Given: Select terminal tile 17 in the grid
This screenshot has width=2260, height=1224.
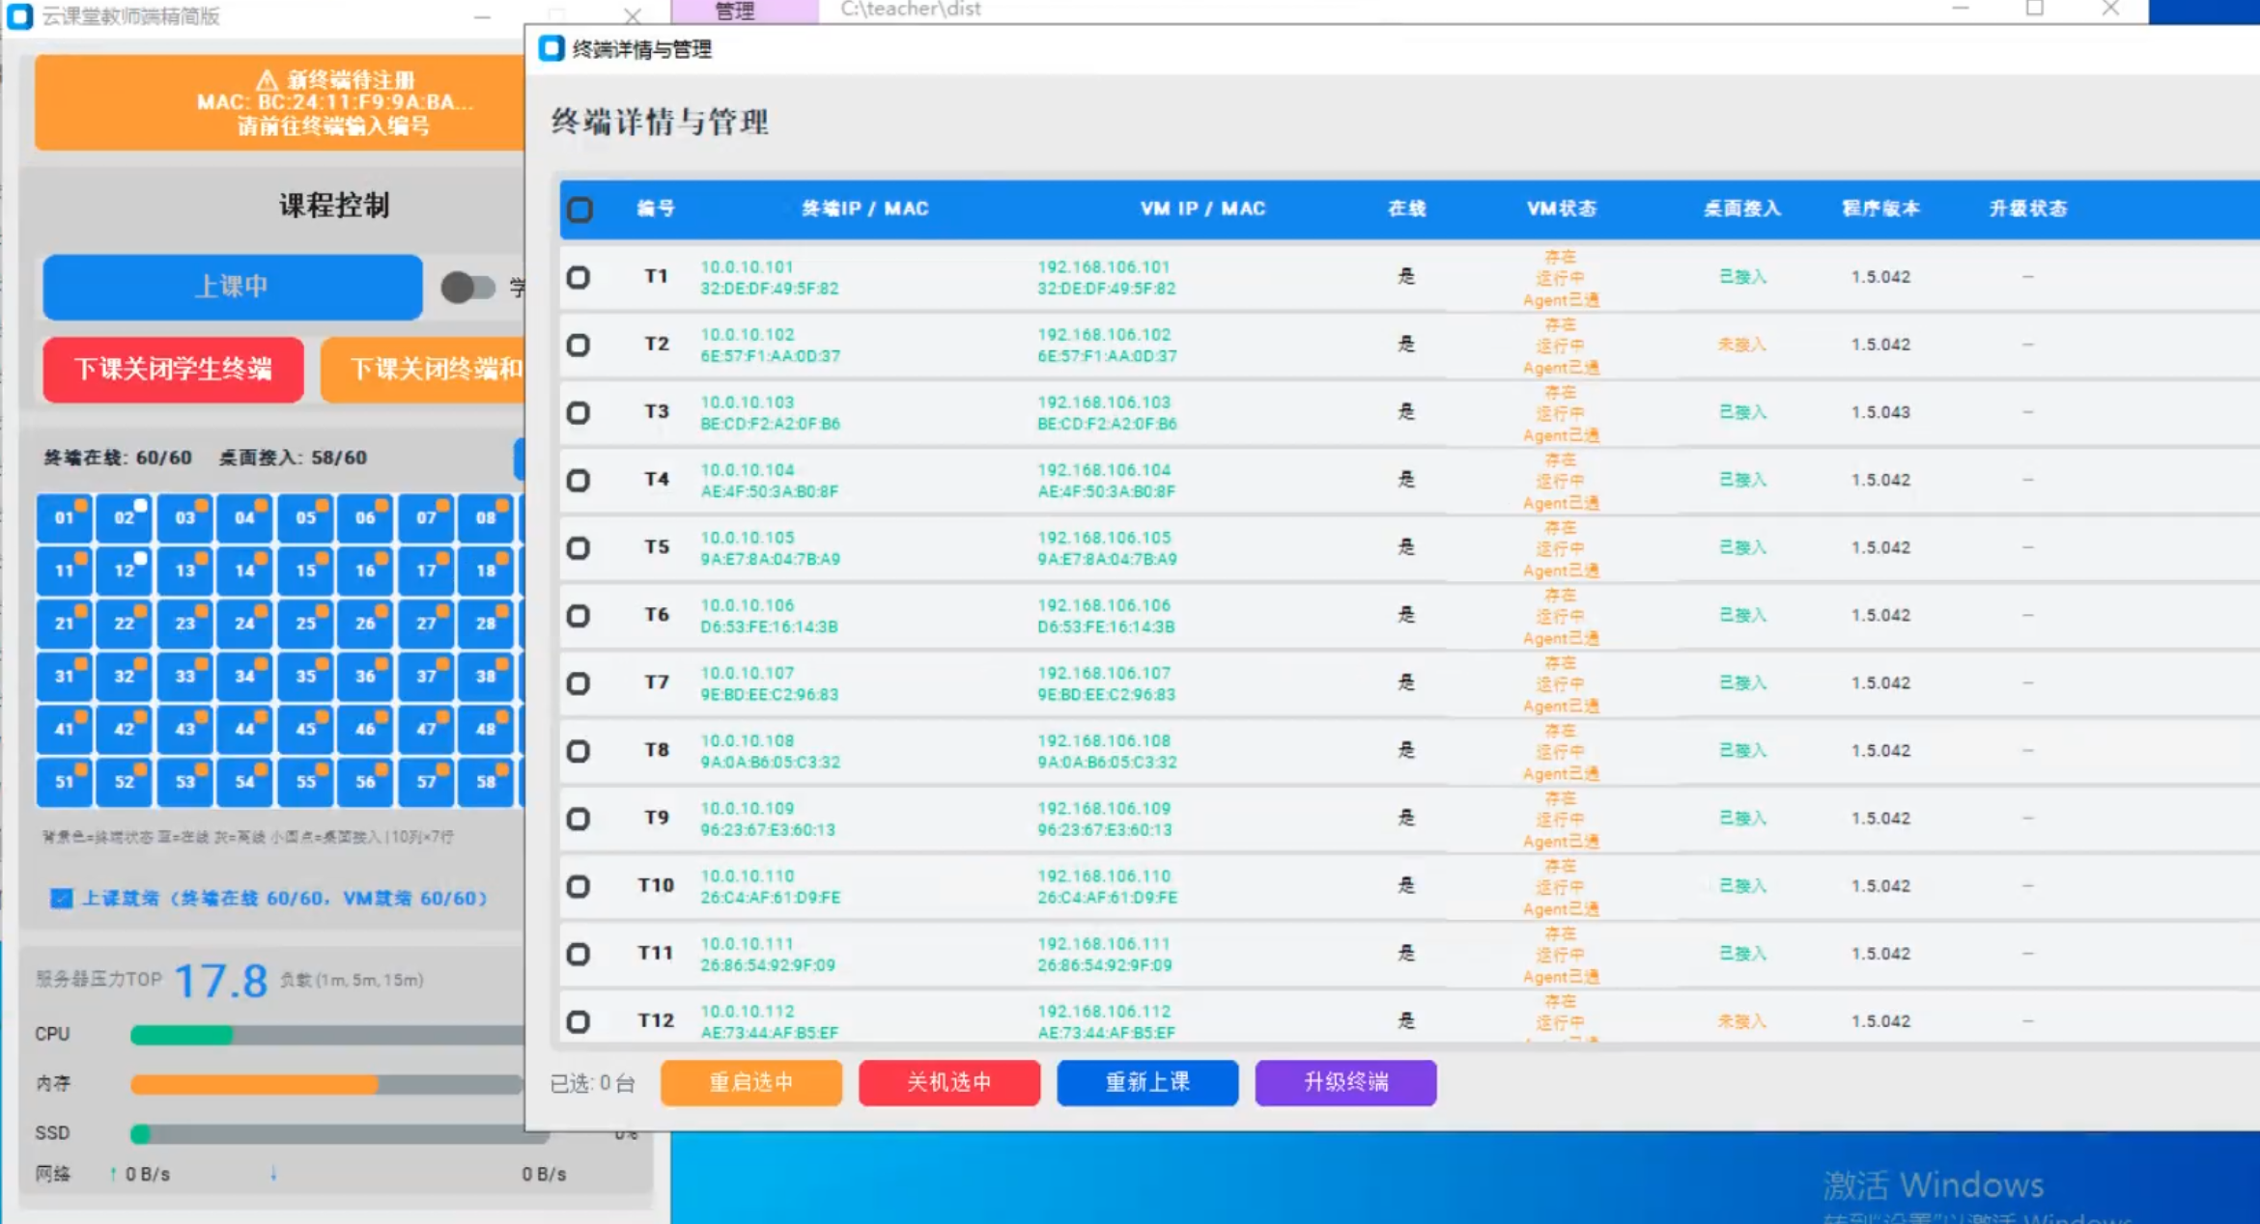Looking at the screenshot, I should pyautogui.click(x=426, y=570).
